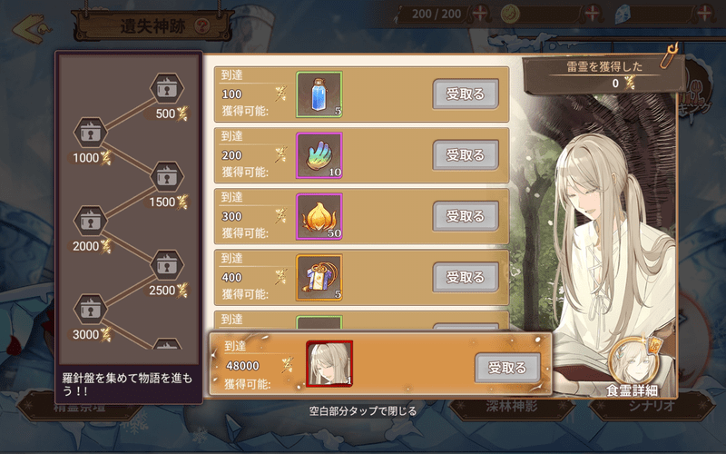The width and height of the screenshot is (726, 454).
Task: Select the locked 500 milestone node
Action: click(167, 88)
